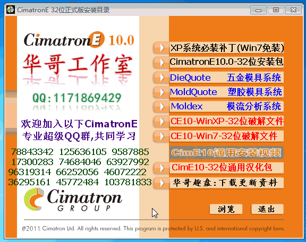
Task: Click the CimatronE 10.0 logo
Action: [x=79, y=40]
